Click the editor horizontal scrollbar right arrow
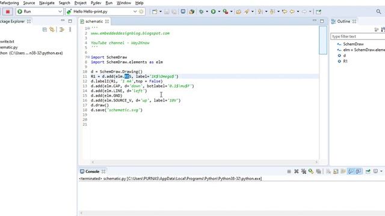The image size is (385, 216). pos(316,162)
